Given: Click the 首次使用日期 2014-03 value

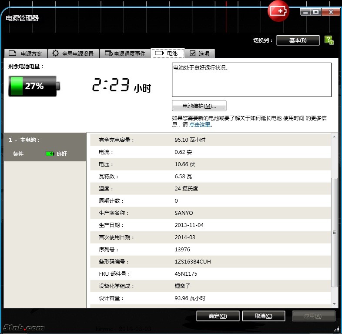Looking at the screenshot, I should [185, 237].
